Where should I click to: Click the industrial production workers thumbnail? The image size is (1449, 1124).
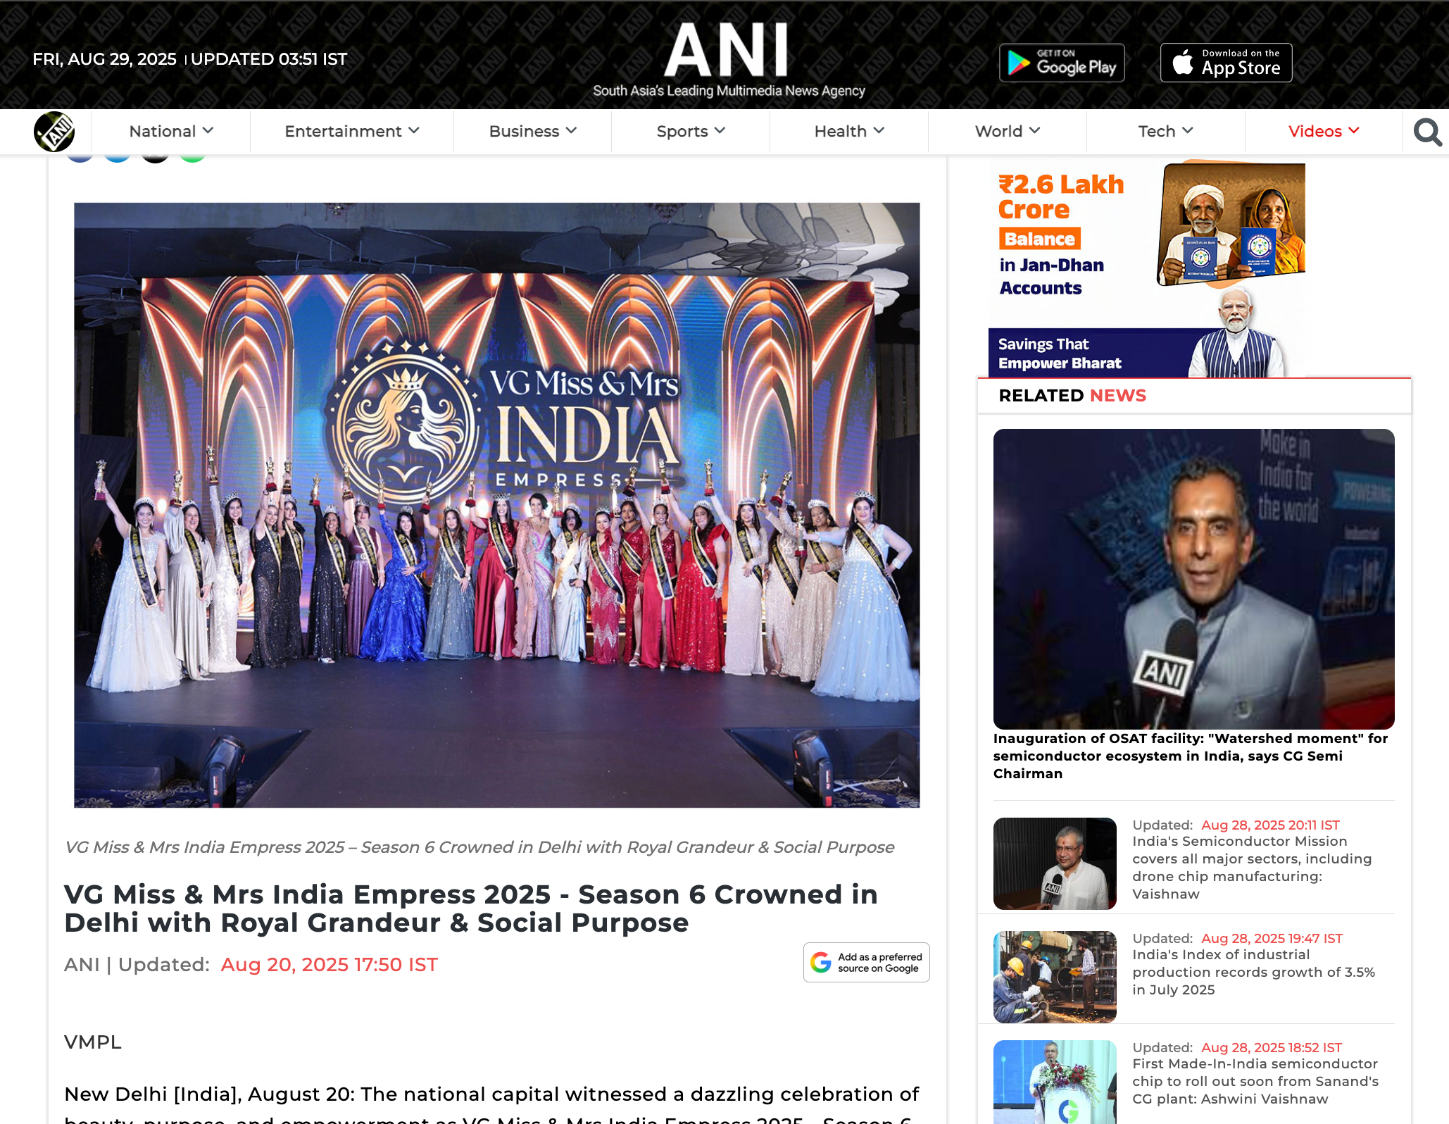tap(1054, 977)
